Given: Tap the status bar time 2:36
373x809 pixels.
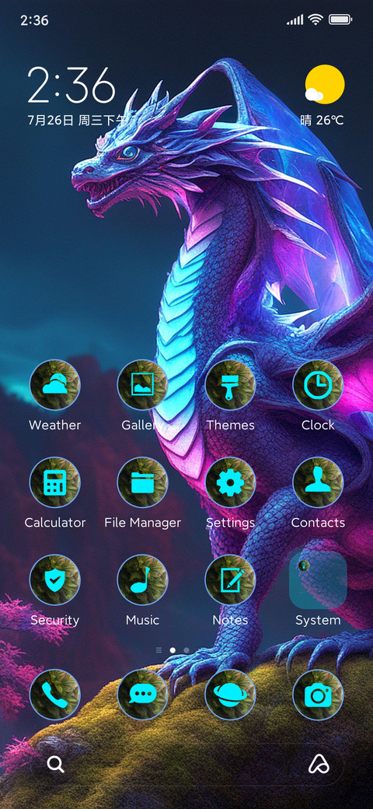Looking at the screenshot, I should click(x=34, y=20).
